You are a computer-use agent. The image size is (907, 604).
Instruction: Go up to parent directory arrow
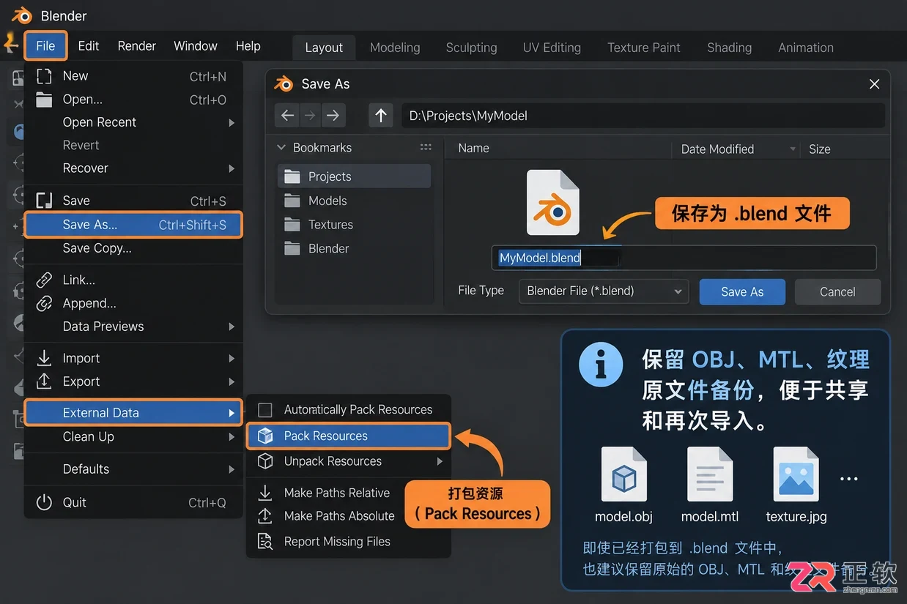(381, 115)
